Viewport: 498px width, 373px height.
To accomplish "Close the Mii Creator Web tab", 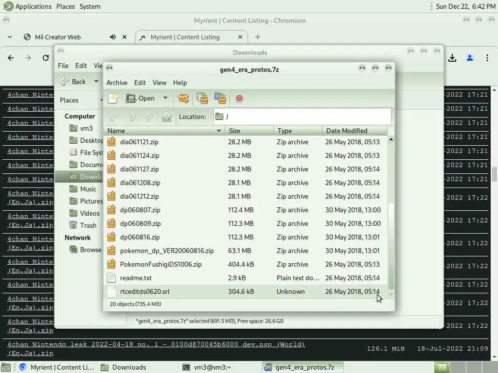I will click(124, 37).
